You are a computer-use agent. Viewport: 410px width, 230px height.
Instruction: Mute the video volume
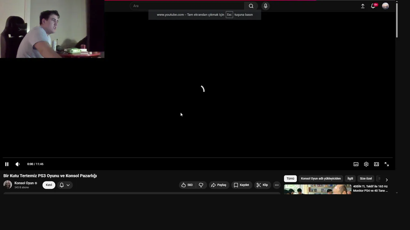pyautogui.click(x=18, y=164)
